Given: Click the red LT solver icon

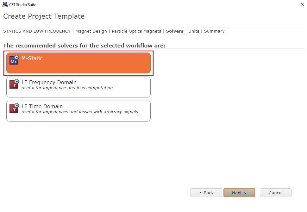Looking at the screenshot, I should pyautogui.click(x=14, y=108).
